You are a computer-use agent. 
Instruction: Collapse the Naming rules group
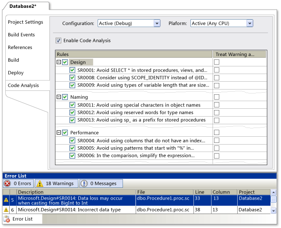[x=59, y=97]
